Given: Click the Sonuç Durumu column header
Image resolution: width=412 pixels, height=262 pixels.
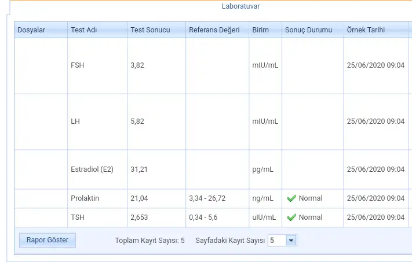Looking at the screenshot, I should click(313, 30).
